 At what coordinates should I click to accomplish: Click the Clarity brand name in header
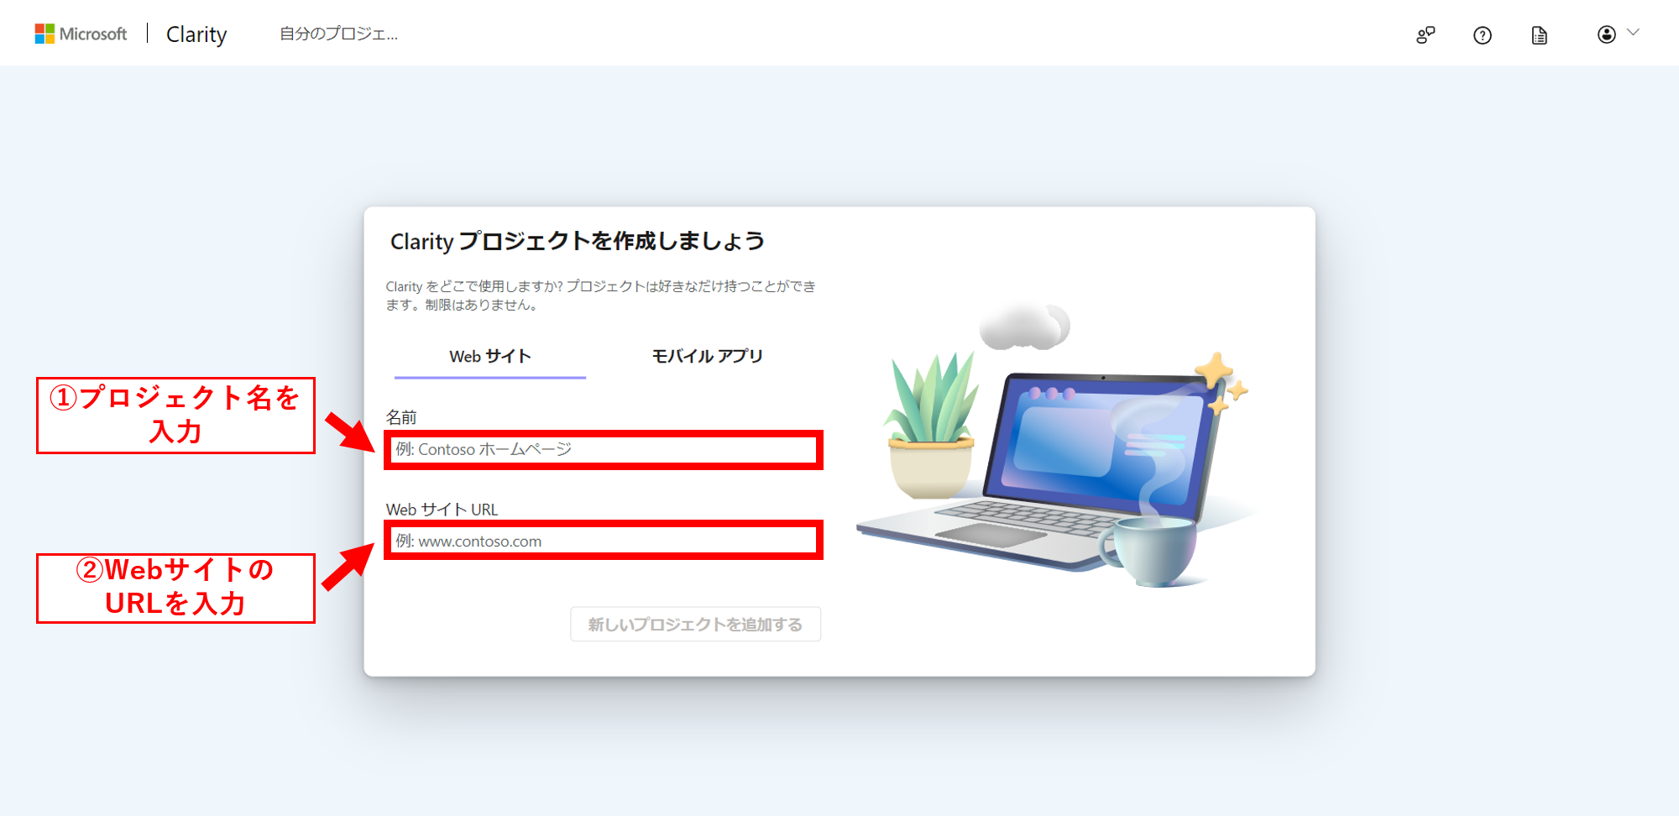[196, 34]
